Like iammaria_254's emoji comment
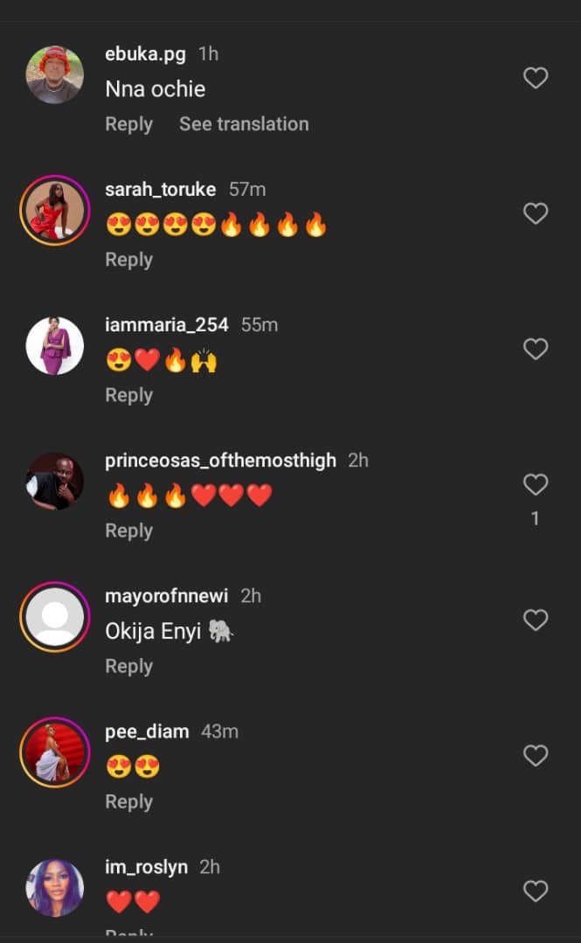The image size is (581, 943). tap(535, 350)
